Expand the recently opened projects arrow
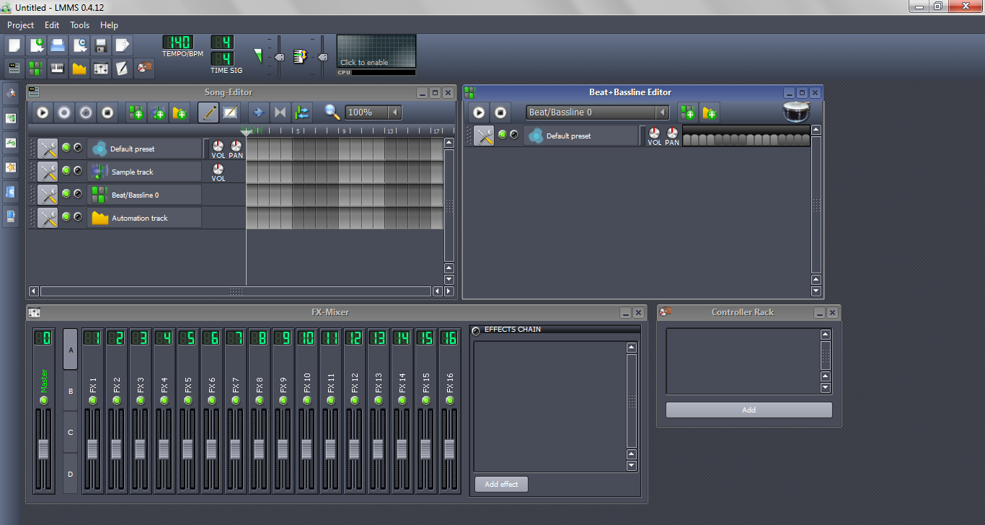The height and width of the screenshot is (525, 985). (79, 45)
